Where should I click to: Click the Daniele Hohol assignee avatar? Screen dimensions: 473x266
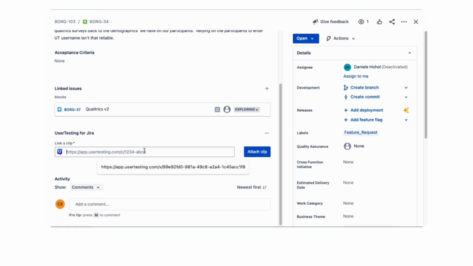click(x=347, y=67)
